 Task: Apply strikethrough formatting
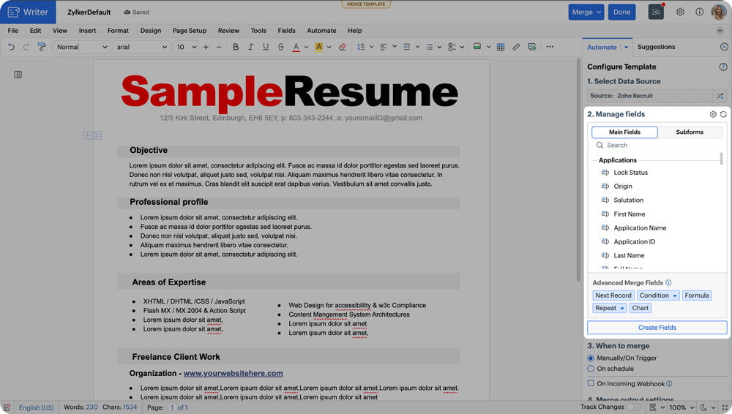280,47
